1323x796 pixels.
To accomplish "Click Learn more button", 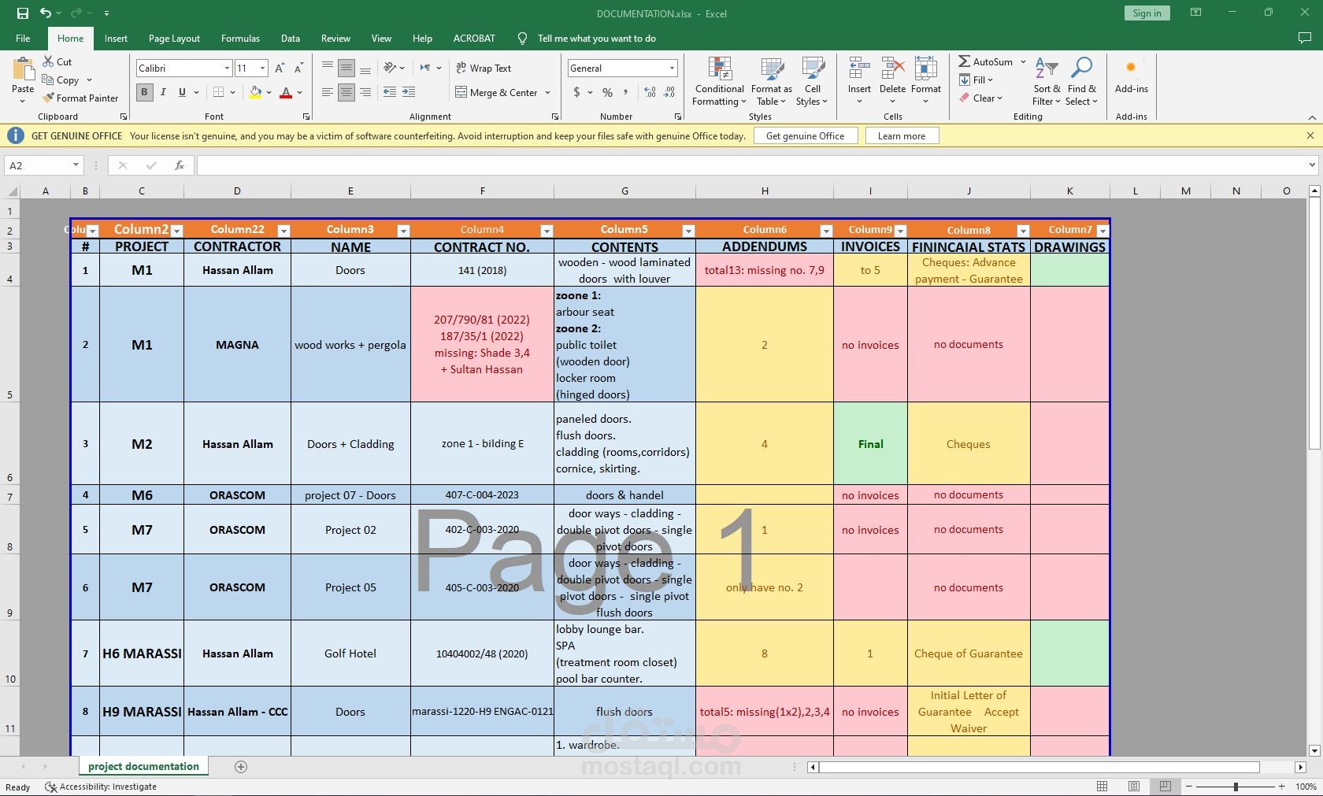I will 902,136.
